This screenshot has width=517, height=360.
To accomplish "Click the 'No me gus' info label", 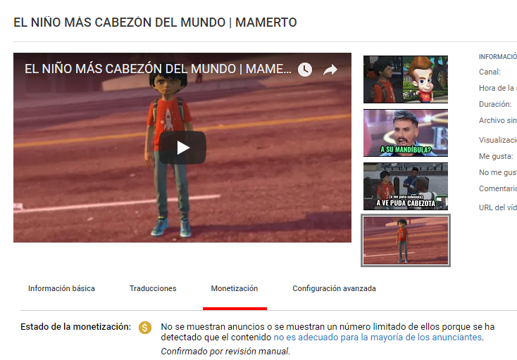I will [x=498, y=172].
